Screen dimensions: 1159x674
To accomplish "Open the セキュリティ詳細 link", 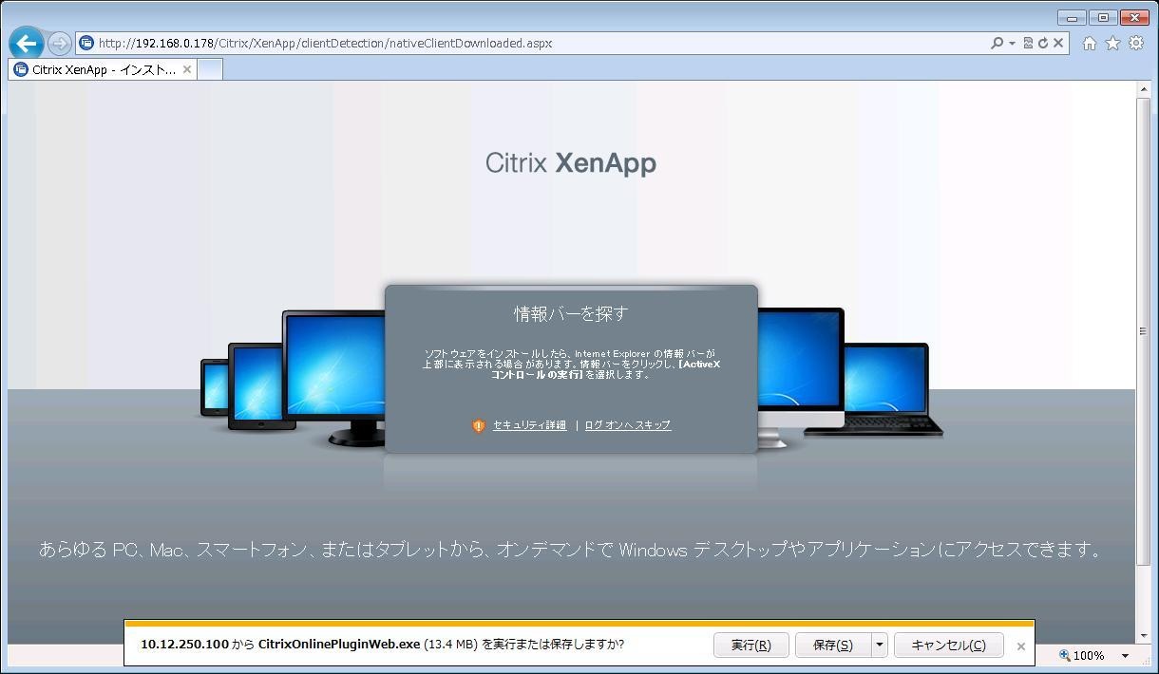I will [x=529, y=425].
